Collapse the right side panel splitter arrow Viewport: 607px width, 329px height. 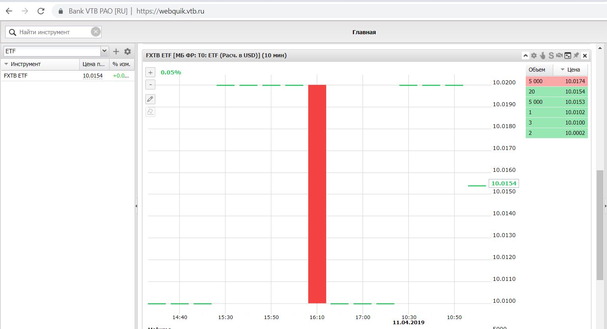pyautogui.click(x=605, y=206)
